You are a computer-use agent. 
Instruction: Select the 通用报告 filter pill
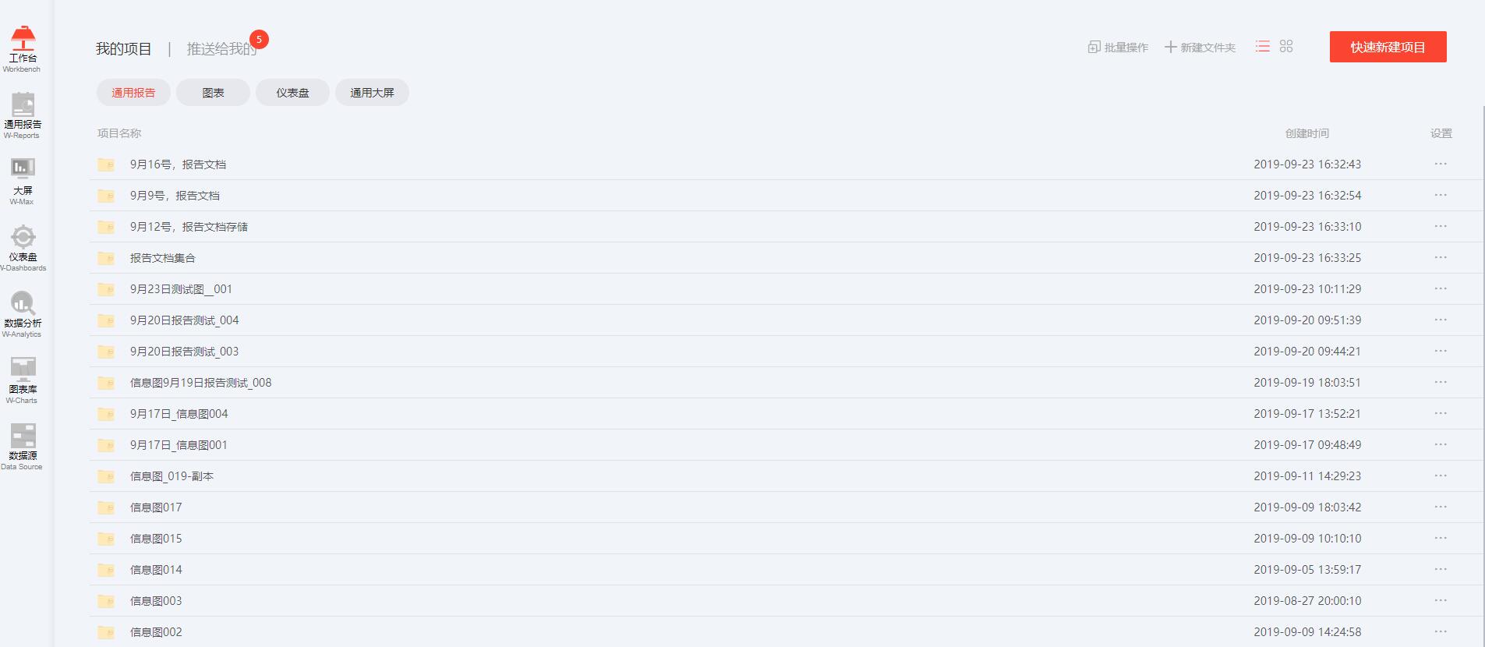point(133,93)
